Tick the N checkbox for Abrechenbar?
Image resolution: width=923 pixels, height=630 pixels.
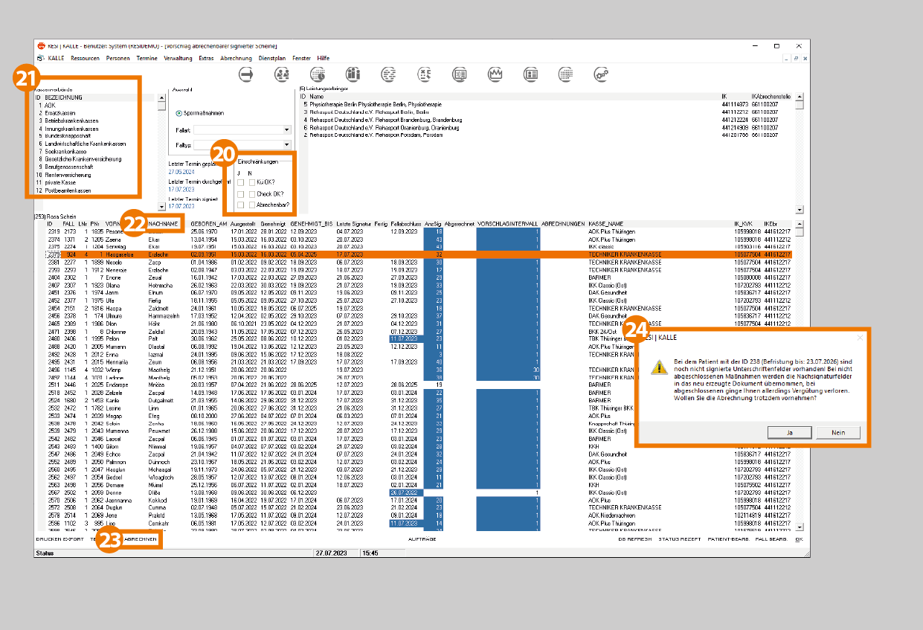[252, 205]
